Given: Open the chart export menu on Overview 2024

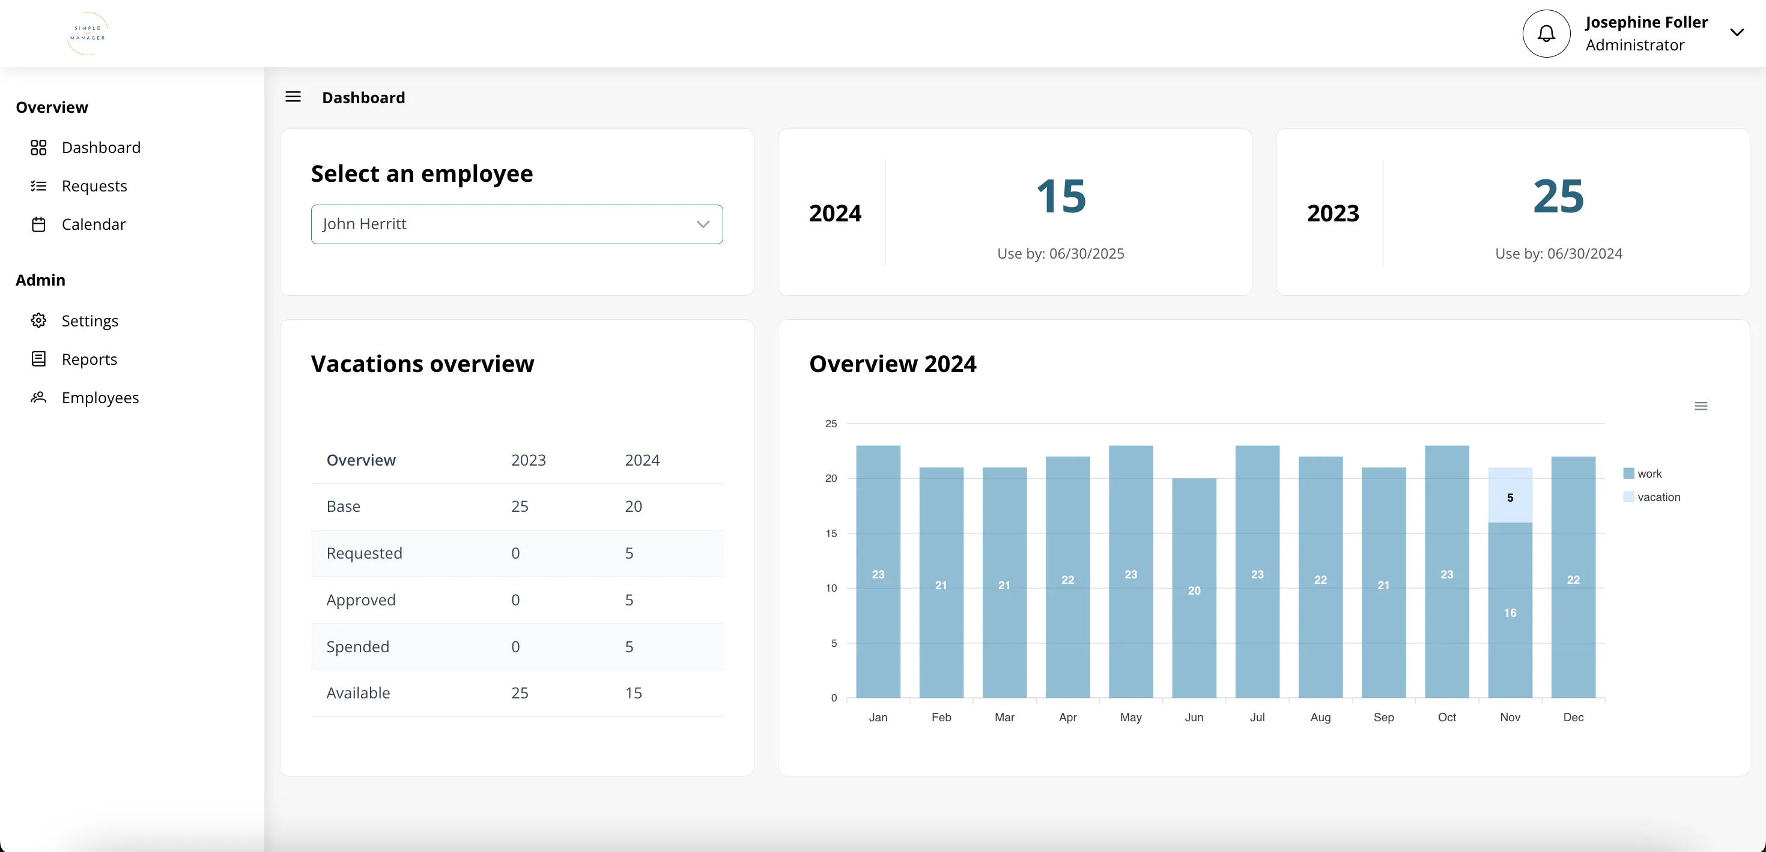Looking at the screenshot, I should [1702, 406].
